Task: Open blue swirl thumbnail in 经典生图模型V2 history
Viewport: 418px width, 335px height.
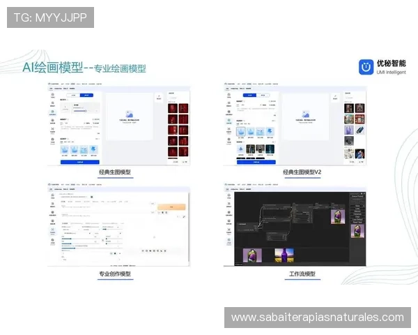Action: [359, 154]
